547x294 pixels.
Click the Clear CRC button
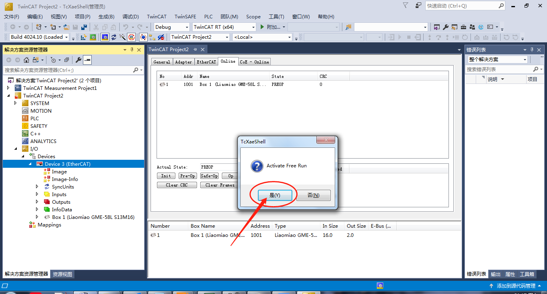(177, 185)
